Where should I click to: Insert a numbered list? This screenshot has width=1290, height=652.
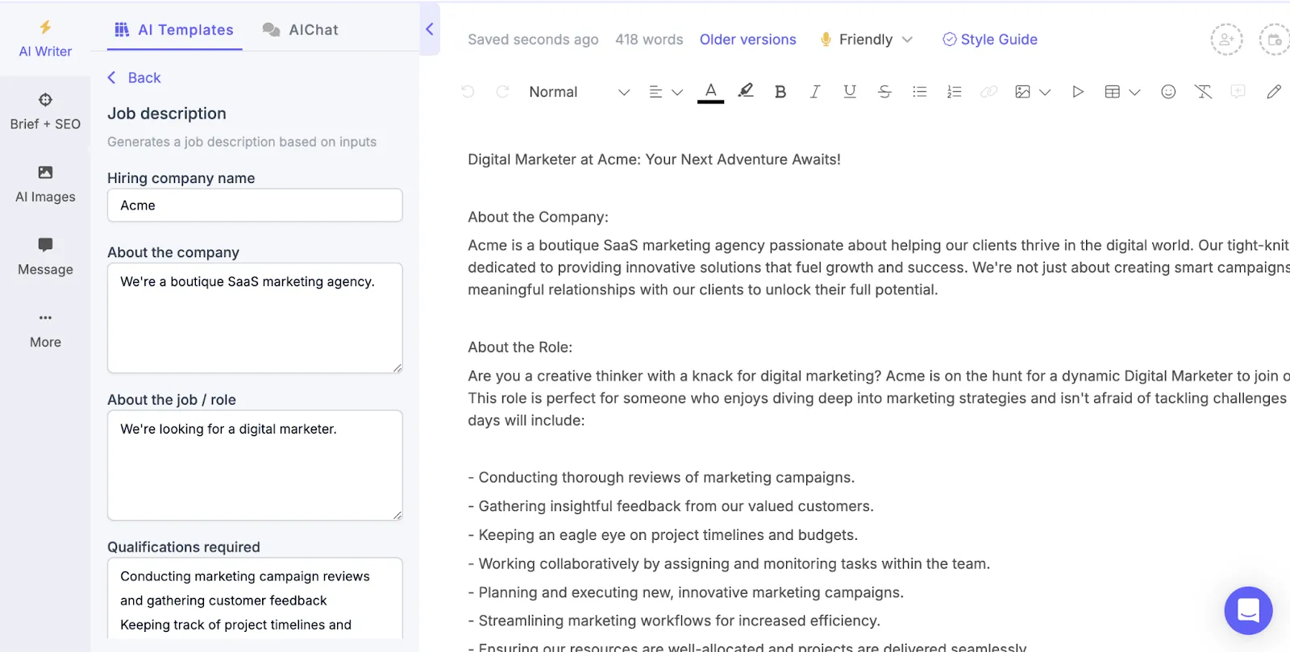954,92
